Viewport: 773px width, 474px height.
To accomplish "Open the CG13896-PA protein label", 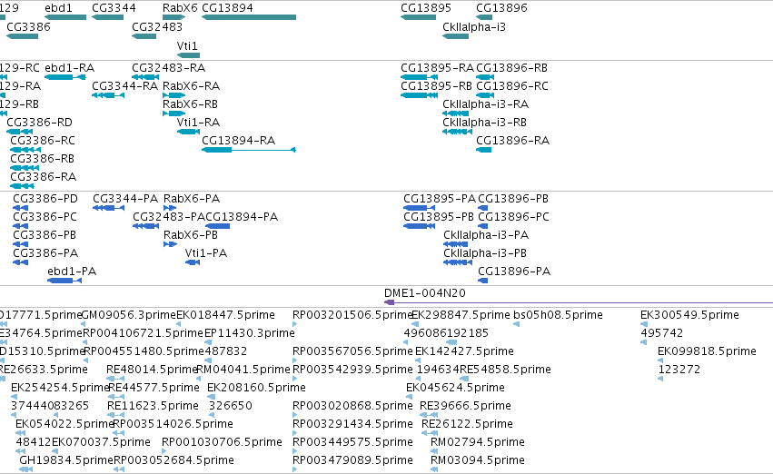I will click(515, 272).
